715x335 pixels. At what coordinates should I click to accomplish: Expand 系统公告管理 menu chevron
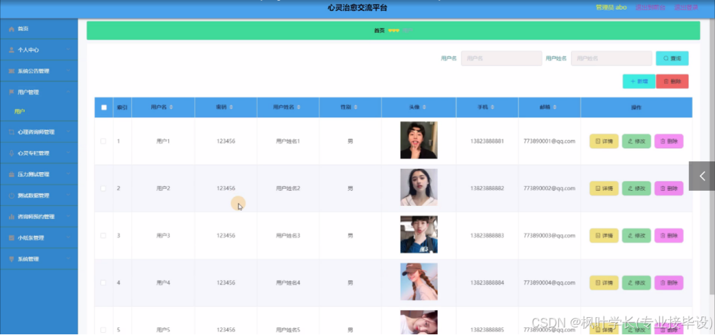click(68, 71)
